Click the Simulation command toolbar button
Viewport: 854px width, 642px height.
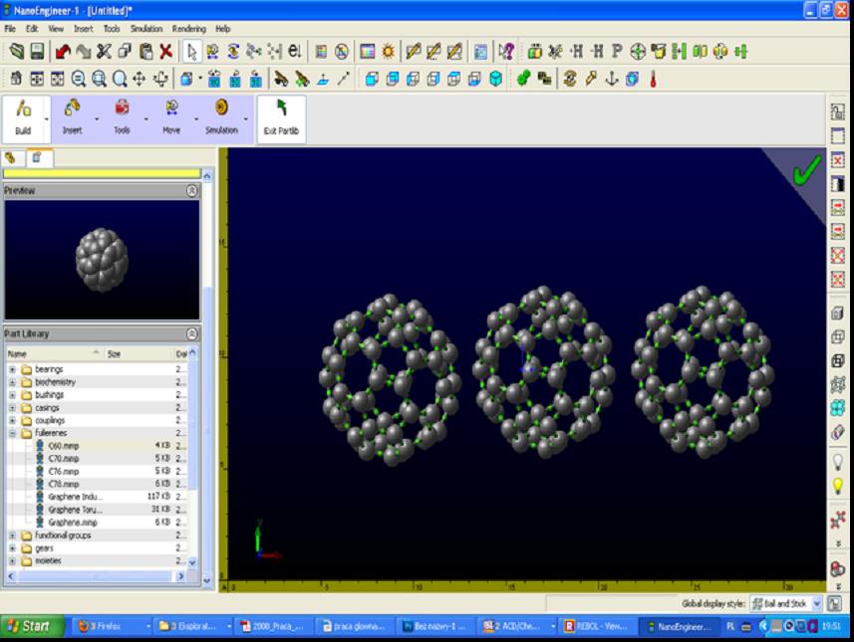click(x=221, y=118)
